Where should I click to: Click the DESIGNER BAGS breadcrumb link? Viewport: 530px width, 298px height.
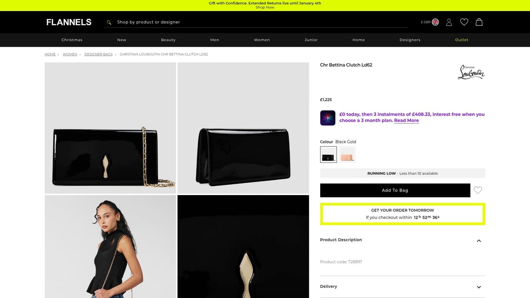[x=98, y=54]
